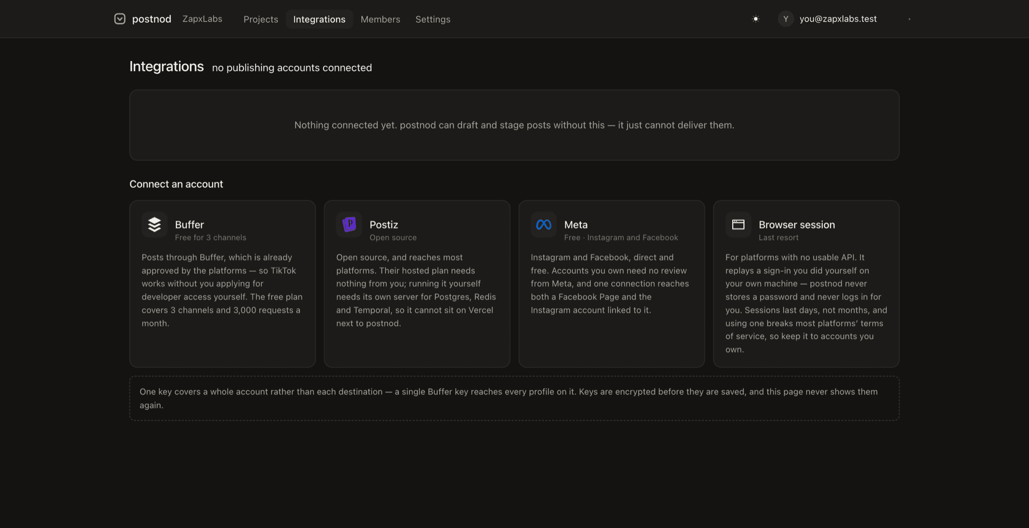The width and height of the screenshot is (1029, 528).
Task: Click 'Free · Instagram and Facebook' subtitle
Action: click(621, 238)
